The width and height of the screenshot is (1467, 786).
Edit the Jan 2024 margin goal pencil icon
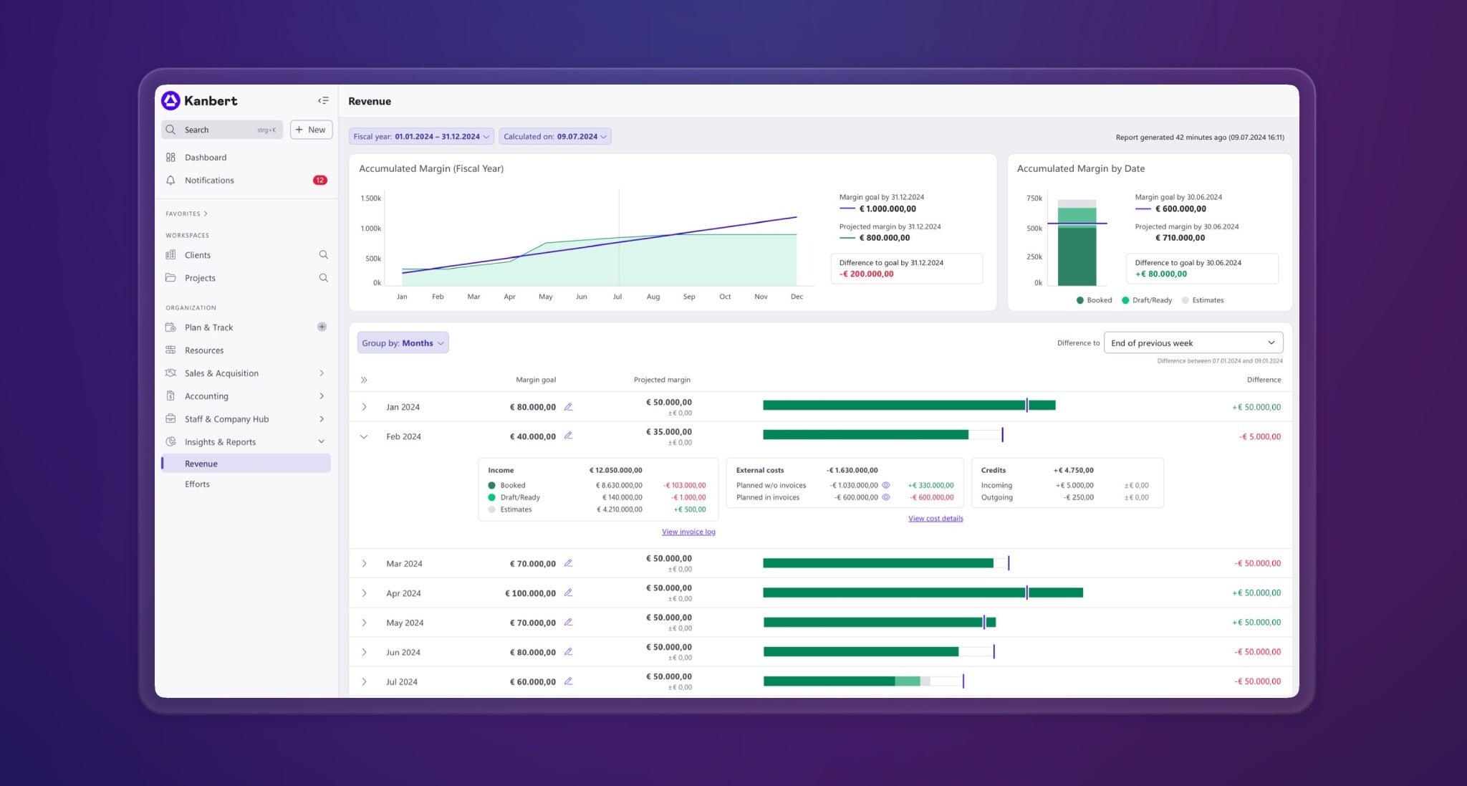568,407
